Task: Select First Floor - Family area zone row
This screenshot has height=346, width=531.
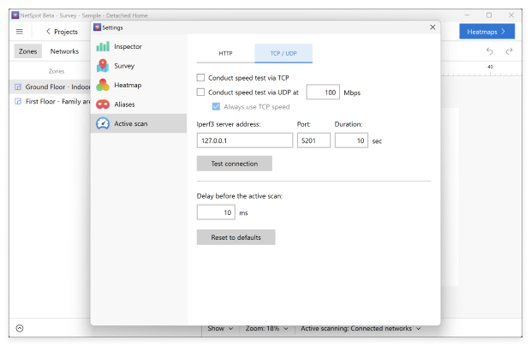Action: [x=51, y=101]
